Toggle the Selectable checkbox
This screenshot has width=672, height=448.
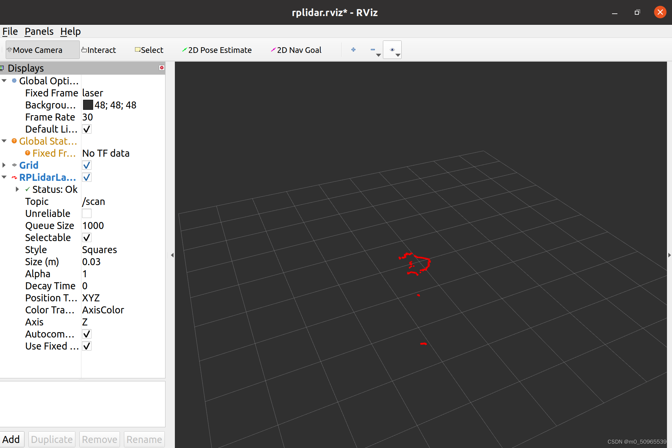(87, 237)
